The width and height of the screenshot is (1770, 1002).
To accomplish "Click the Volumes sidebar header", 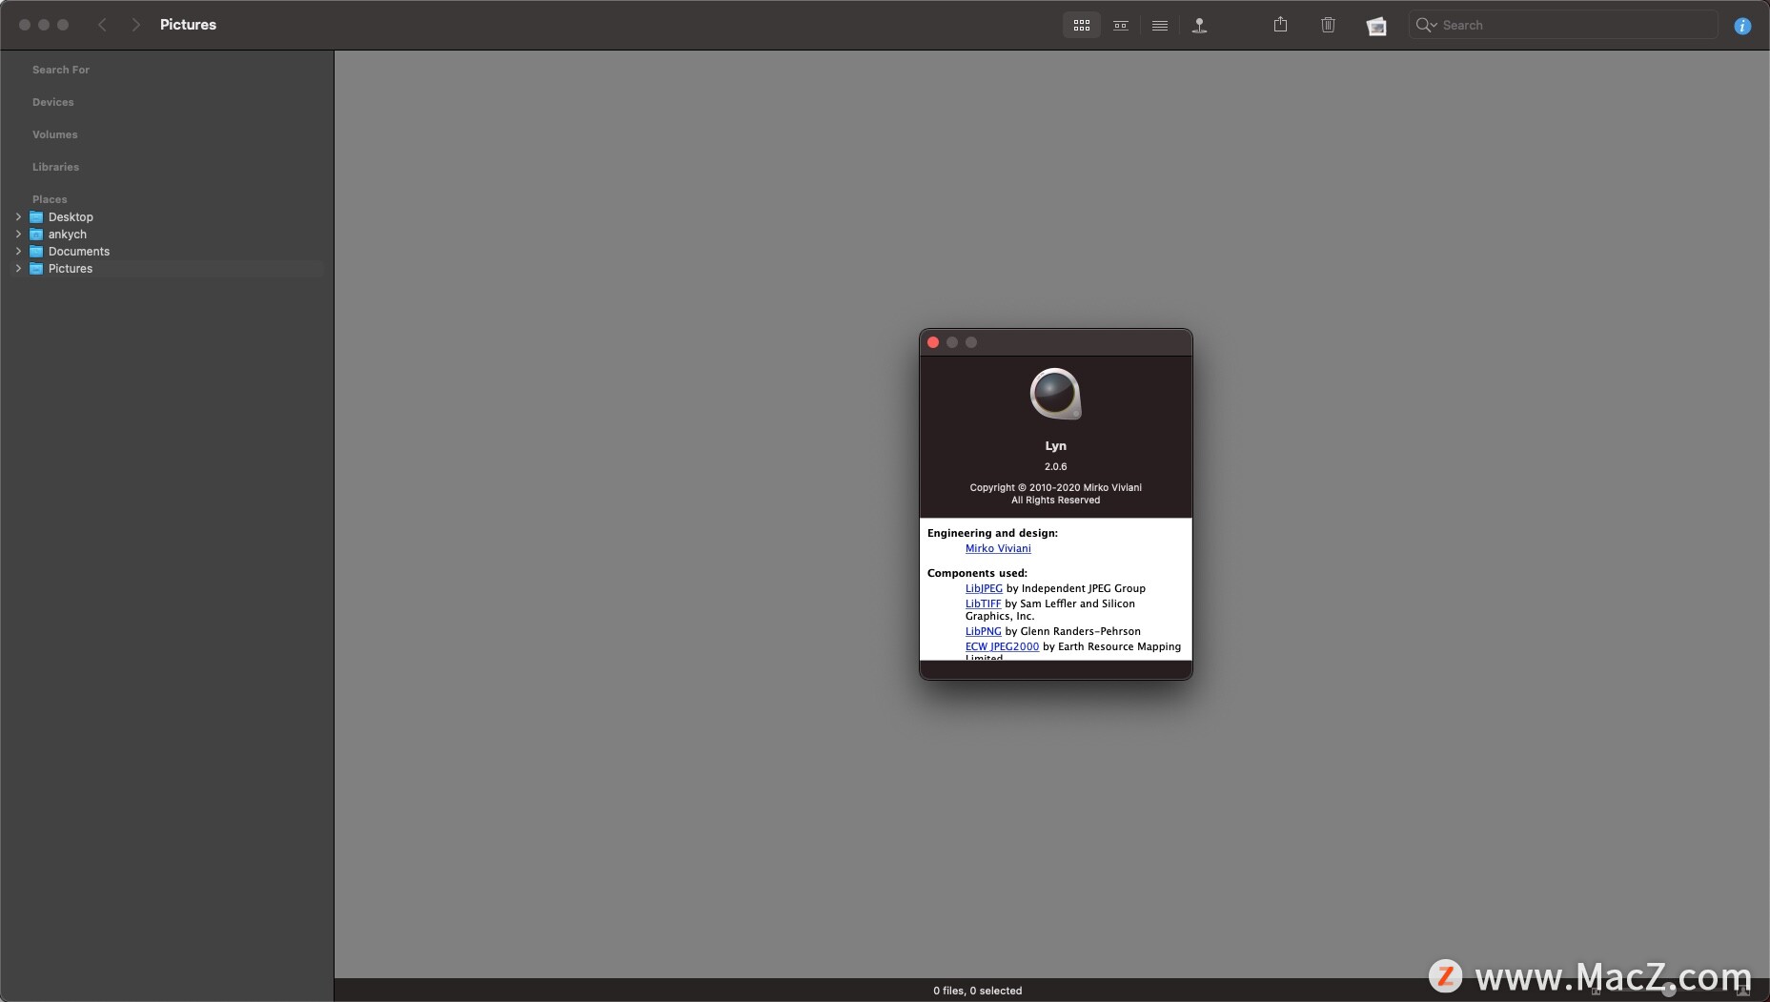I will 54,134.
